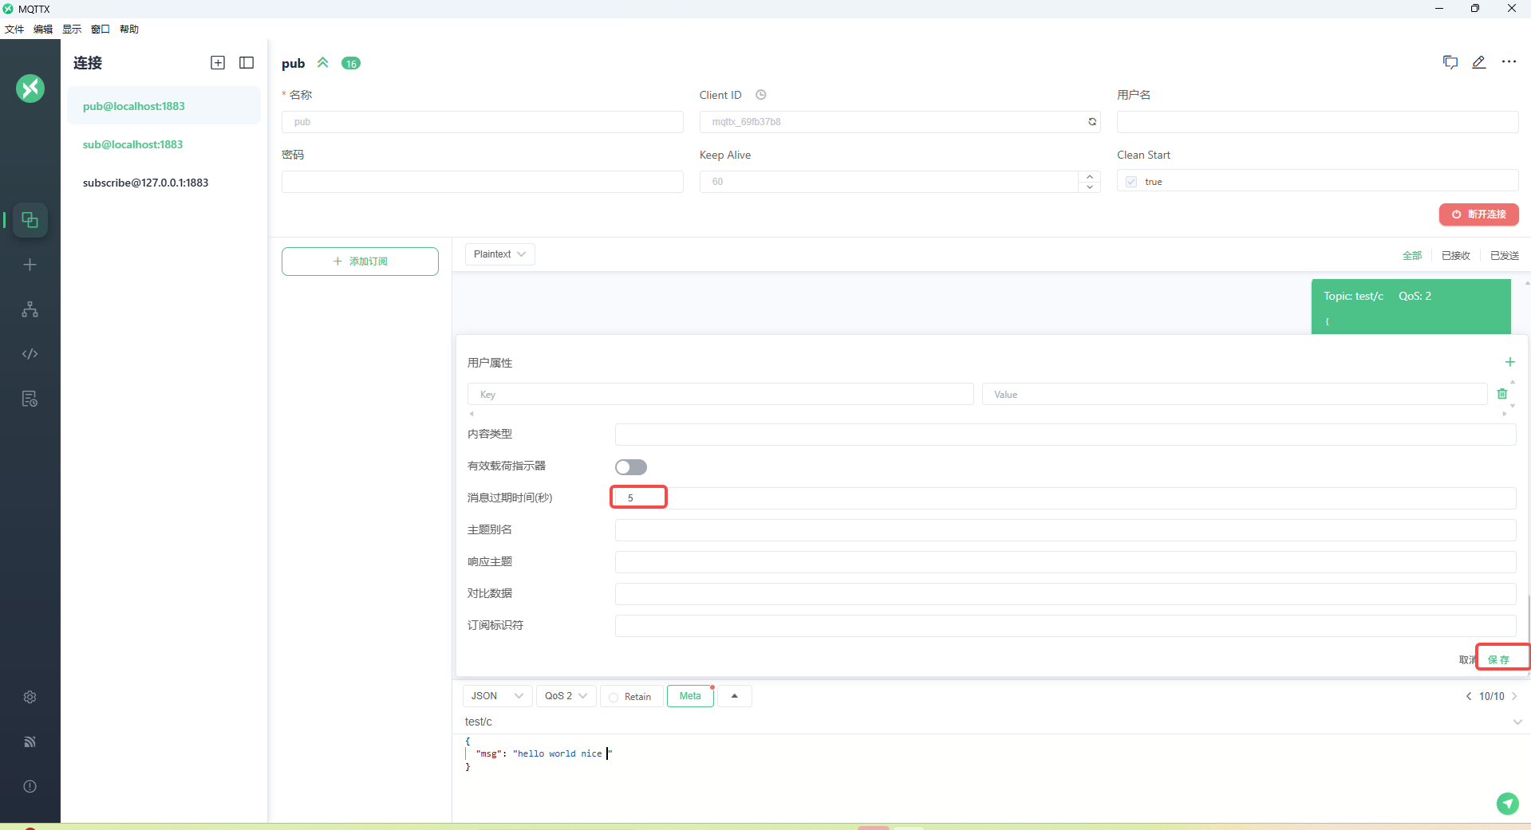This screenshot has height=830, width=1531.
Task: Click the sent message bubble Topic: test/c
Action: 1411,306
